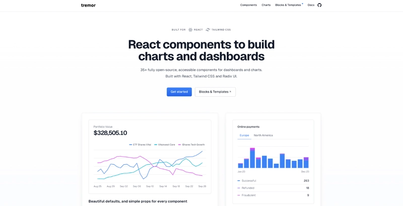Click the Aug 25 axis label
This screenshot has height=206, width=403.
[x=97, y=186]
